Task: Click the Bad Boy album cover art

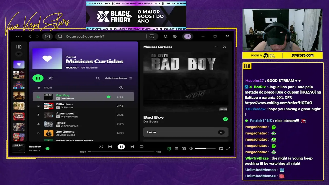Action: click(x=186, y=82)
